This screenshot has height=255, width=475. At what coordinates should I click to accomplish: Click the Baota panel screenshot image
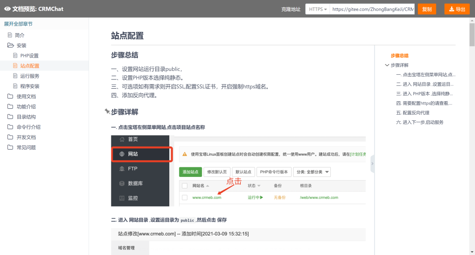pyautogui.click(x=238, y=171)
